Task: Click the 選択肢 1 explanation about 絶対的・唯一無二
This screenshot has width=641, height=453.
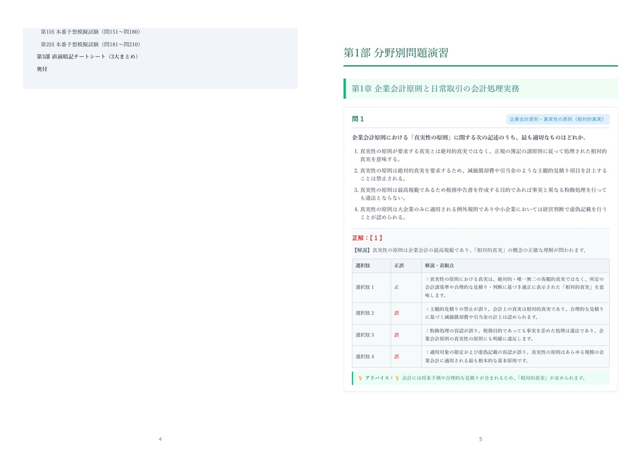Action: pyautogui.click(x=515, y=287)
